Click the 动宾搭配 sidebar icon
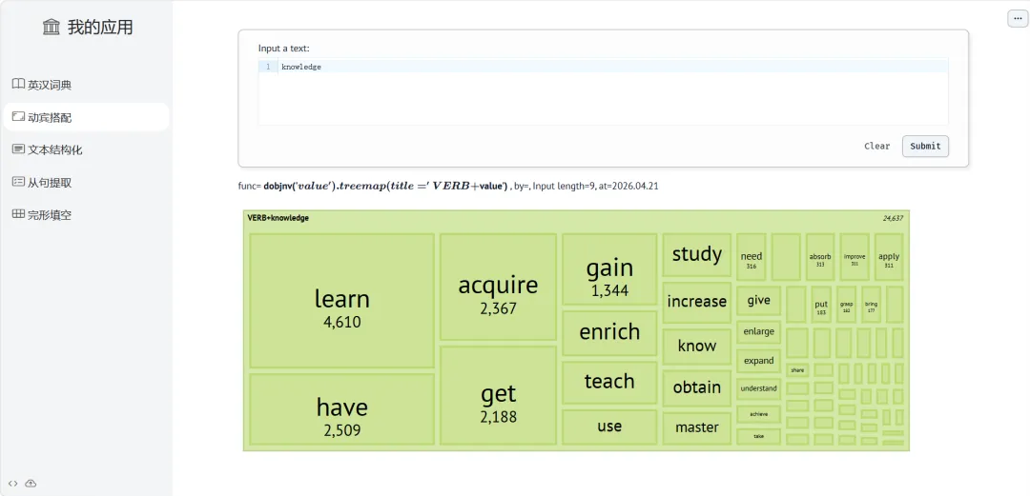1030x496 pixels. [18, 117]
